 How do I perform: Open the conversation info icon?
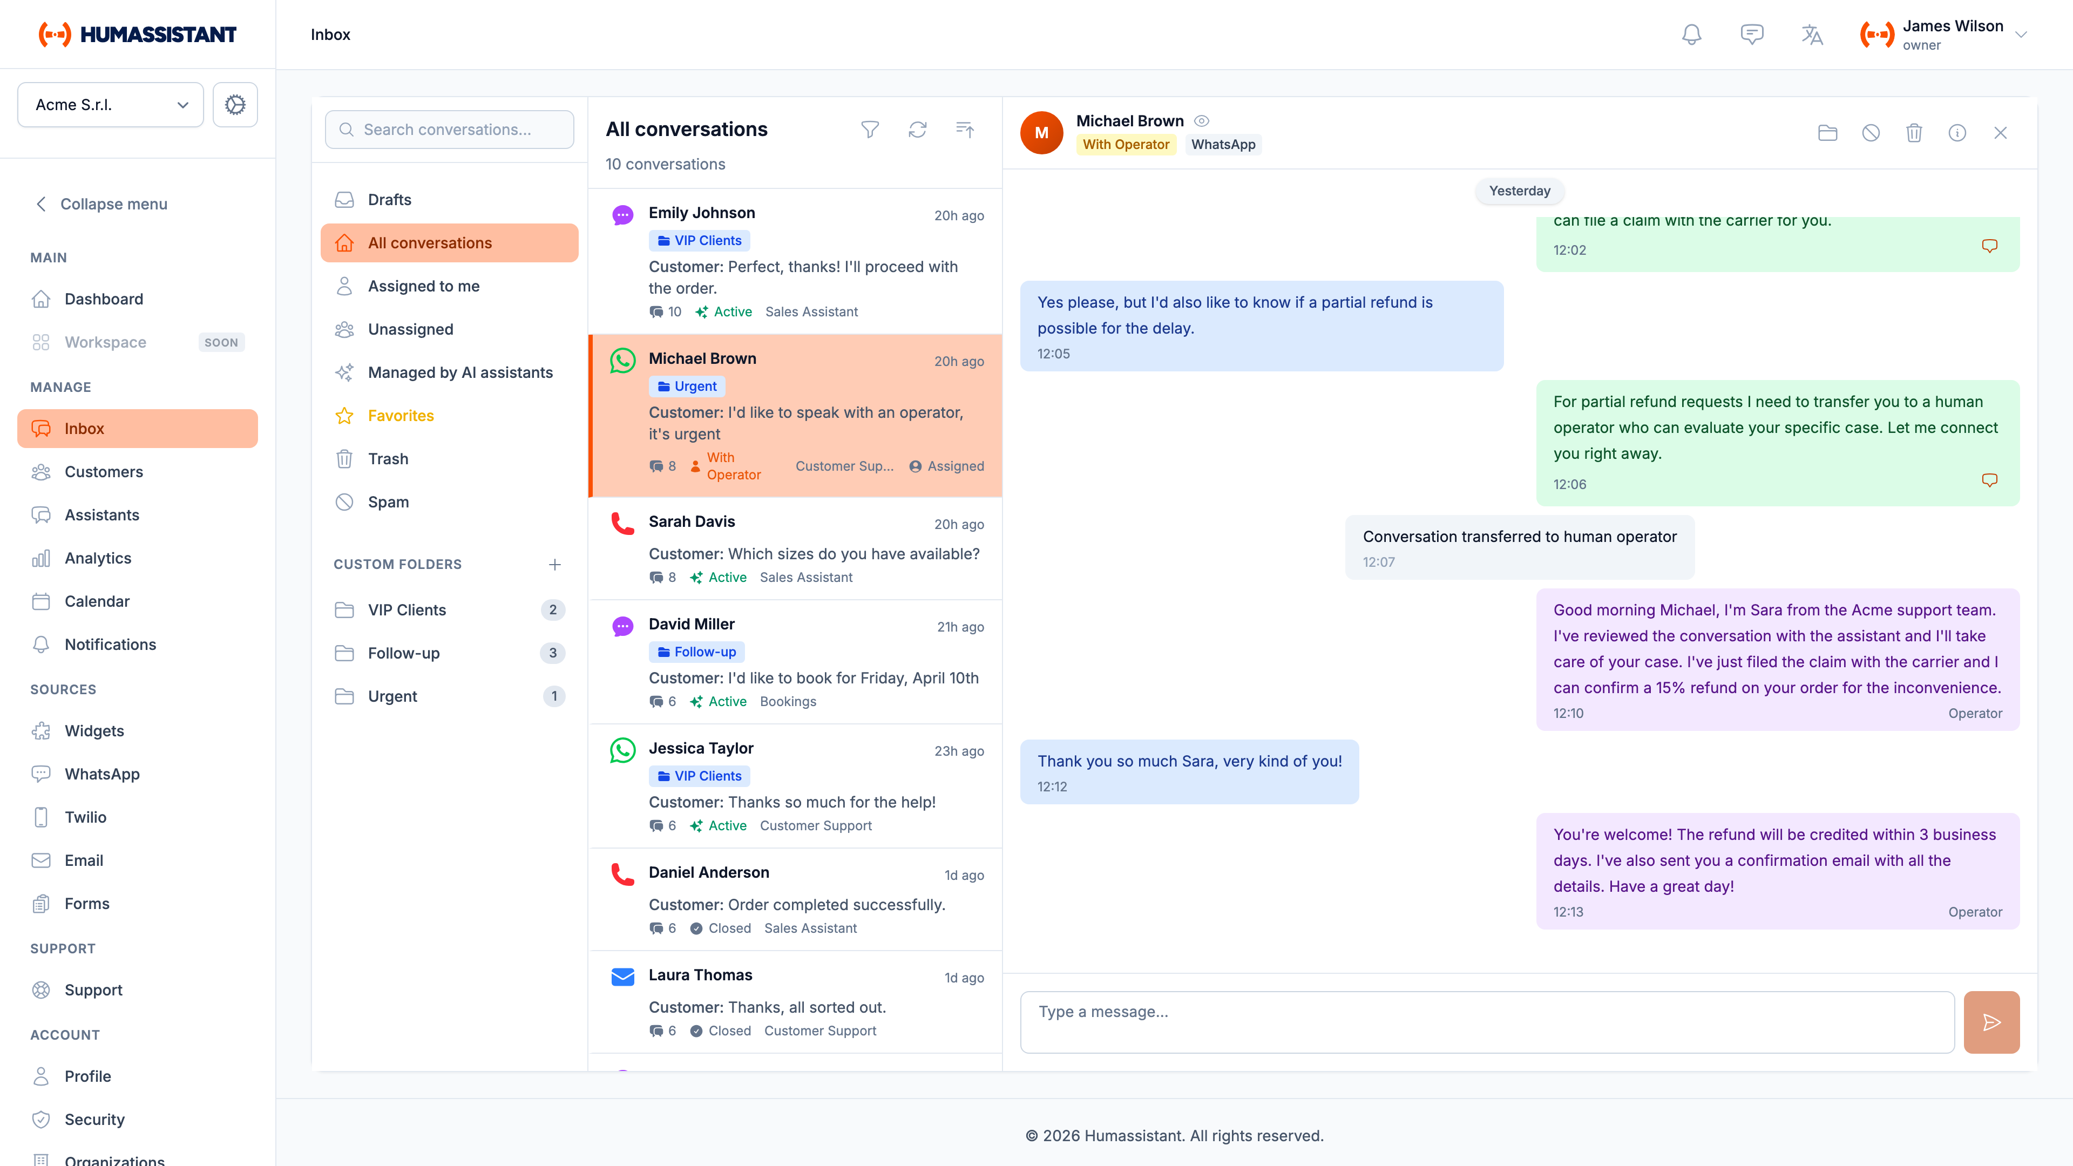[1957, 133]
